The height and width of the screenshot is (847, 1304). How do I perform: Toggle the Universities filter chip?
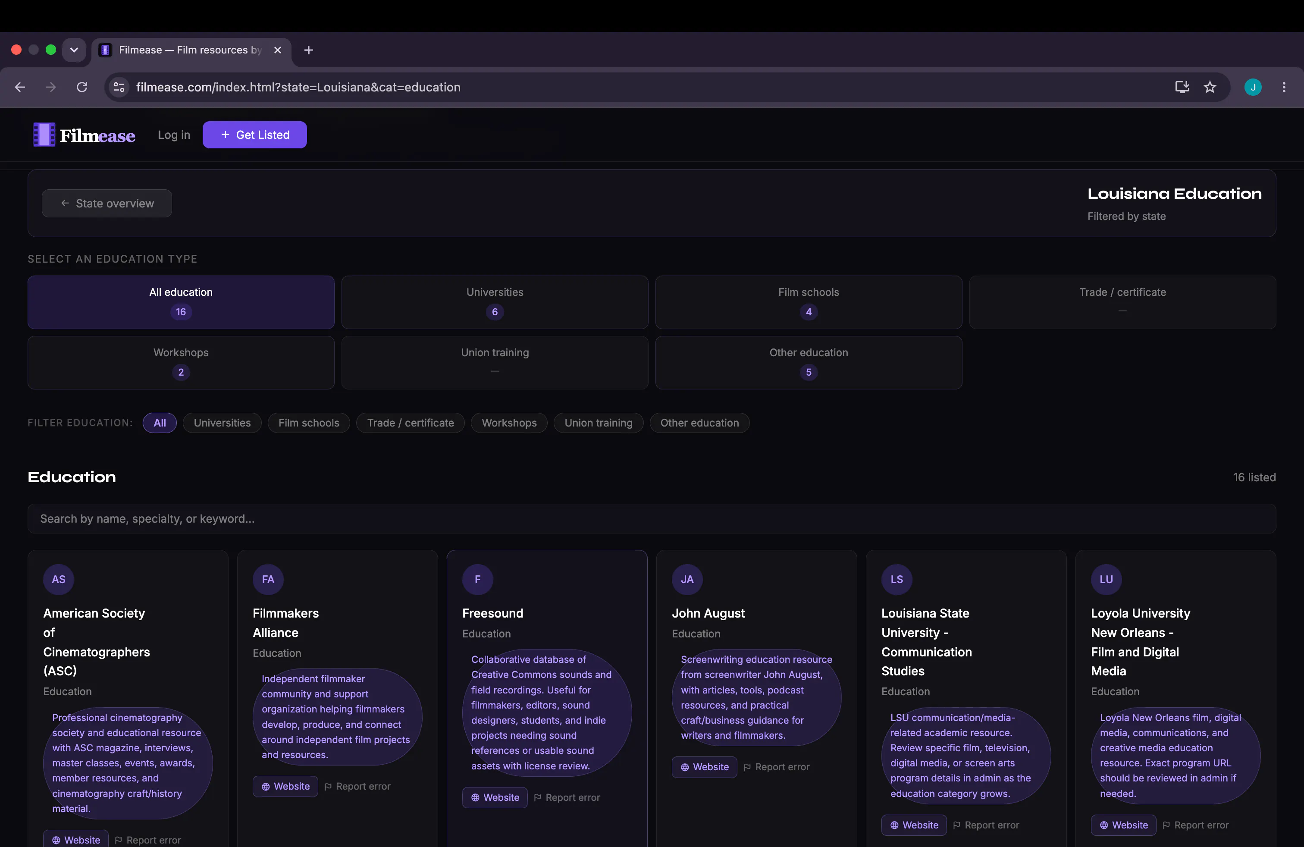222,423
